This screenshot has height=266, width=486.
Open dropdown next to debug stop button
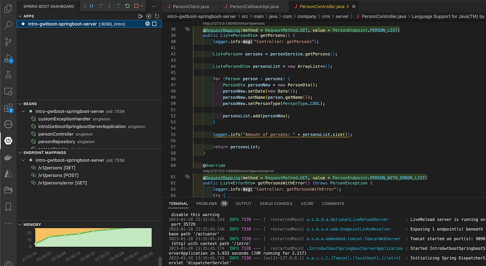point(142,6)
